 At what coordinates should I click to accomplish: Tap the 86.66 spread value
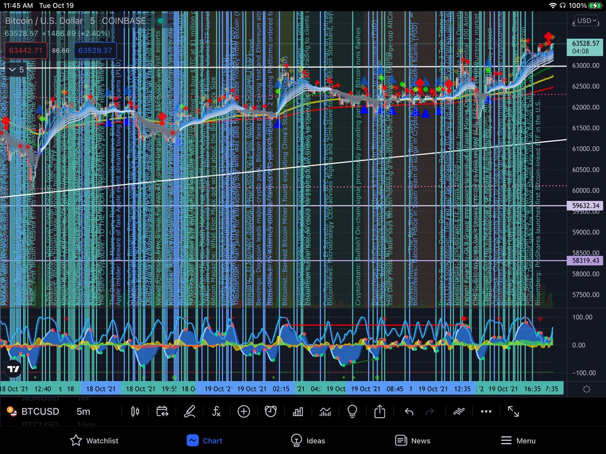(x=61, y=51)
